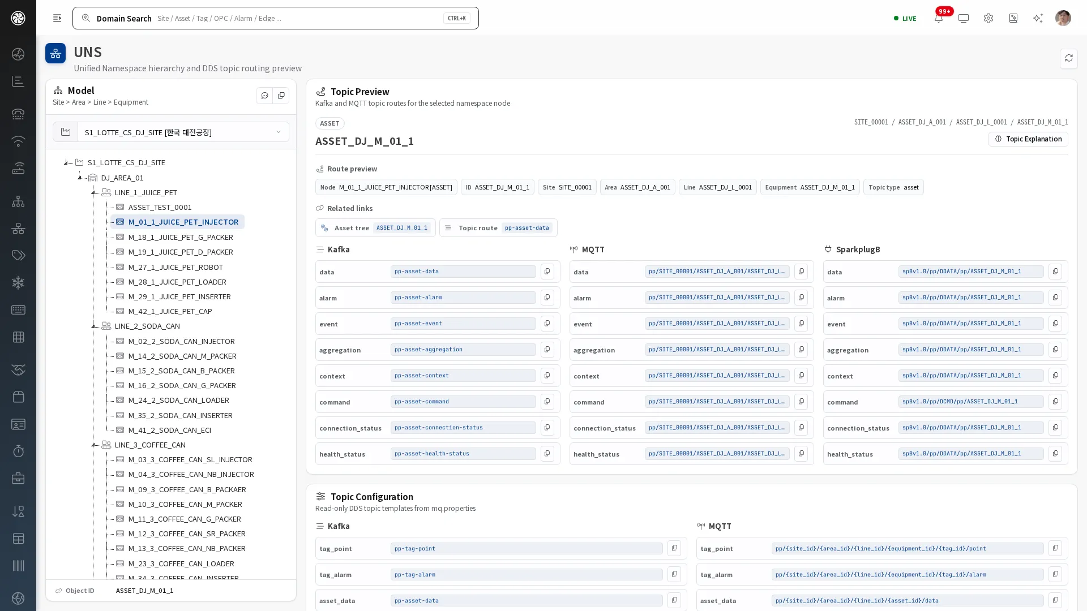
Task: Copy Kafka health_status topic
Action: click(x=547, y=454)
